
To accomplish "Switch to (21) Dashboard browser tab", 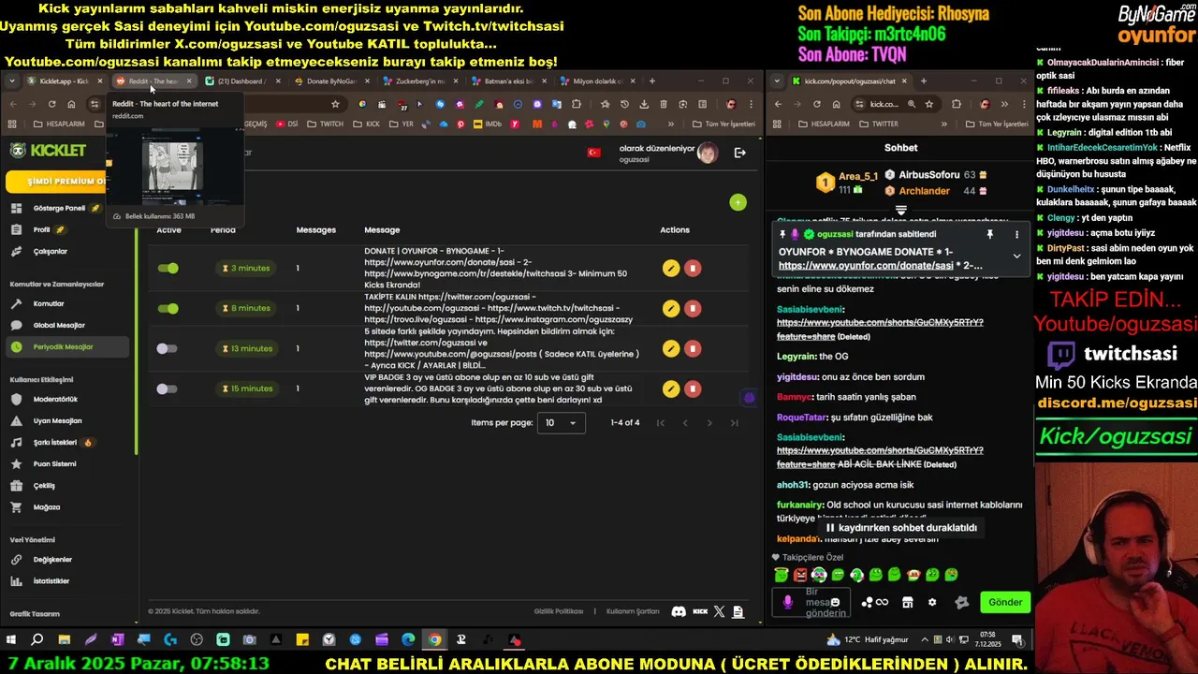I will tap(241, 81).
